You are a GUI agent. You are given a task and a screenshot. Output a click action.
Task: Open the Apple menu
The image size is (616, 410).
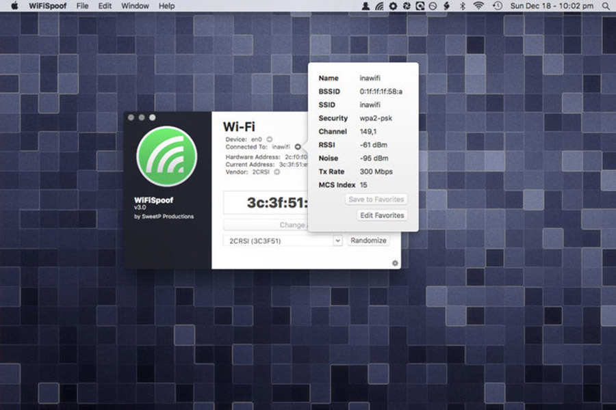coord(14,6)
